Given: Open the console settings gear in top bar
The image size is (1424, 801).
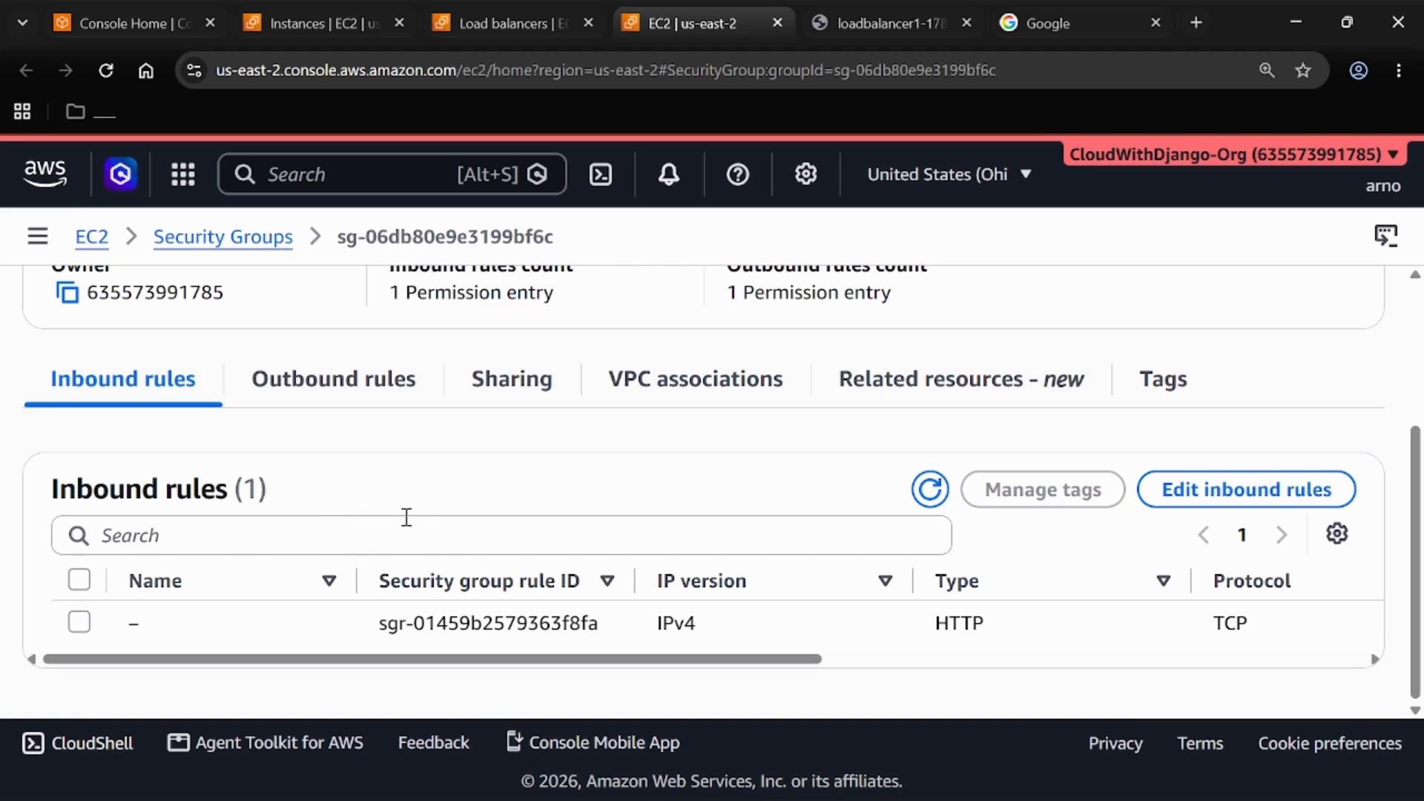Looking at the screenshot, I should click(x=805, y=174).
